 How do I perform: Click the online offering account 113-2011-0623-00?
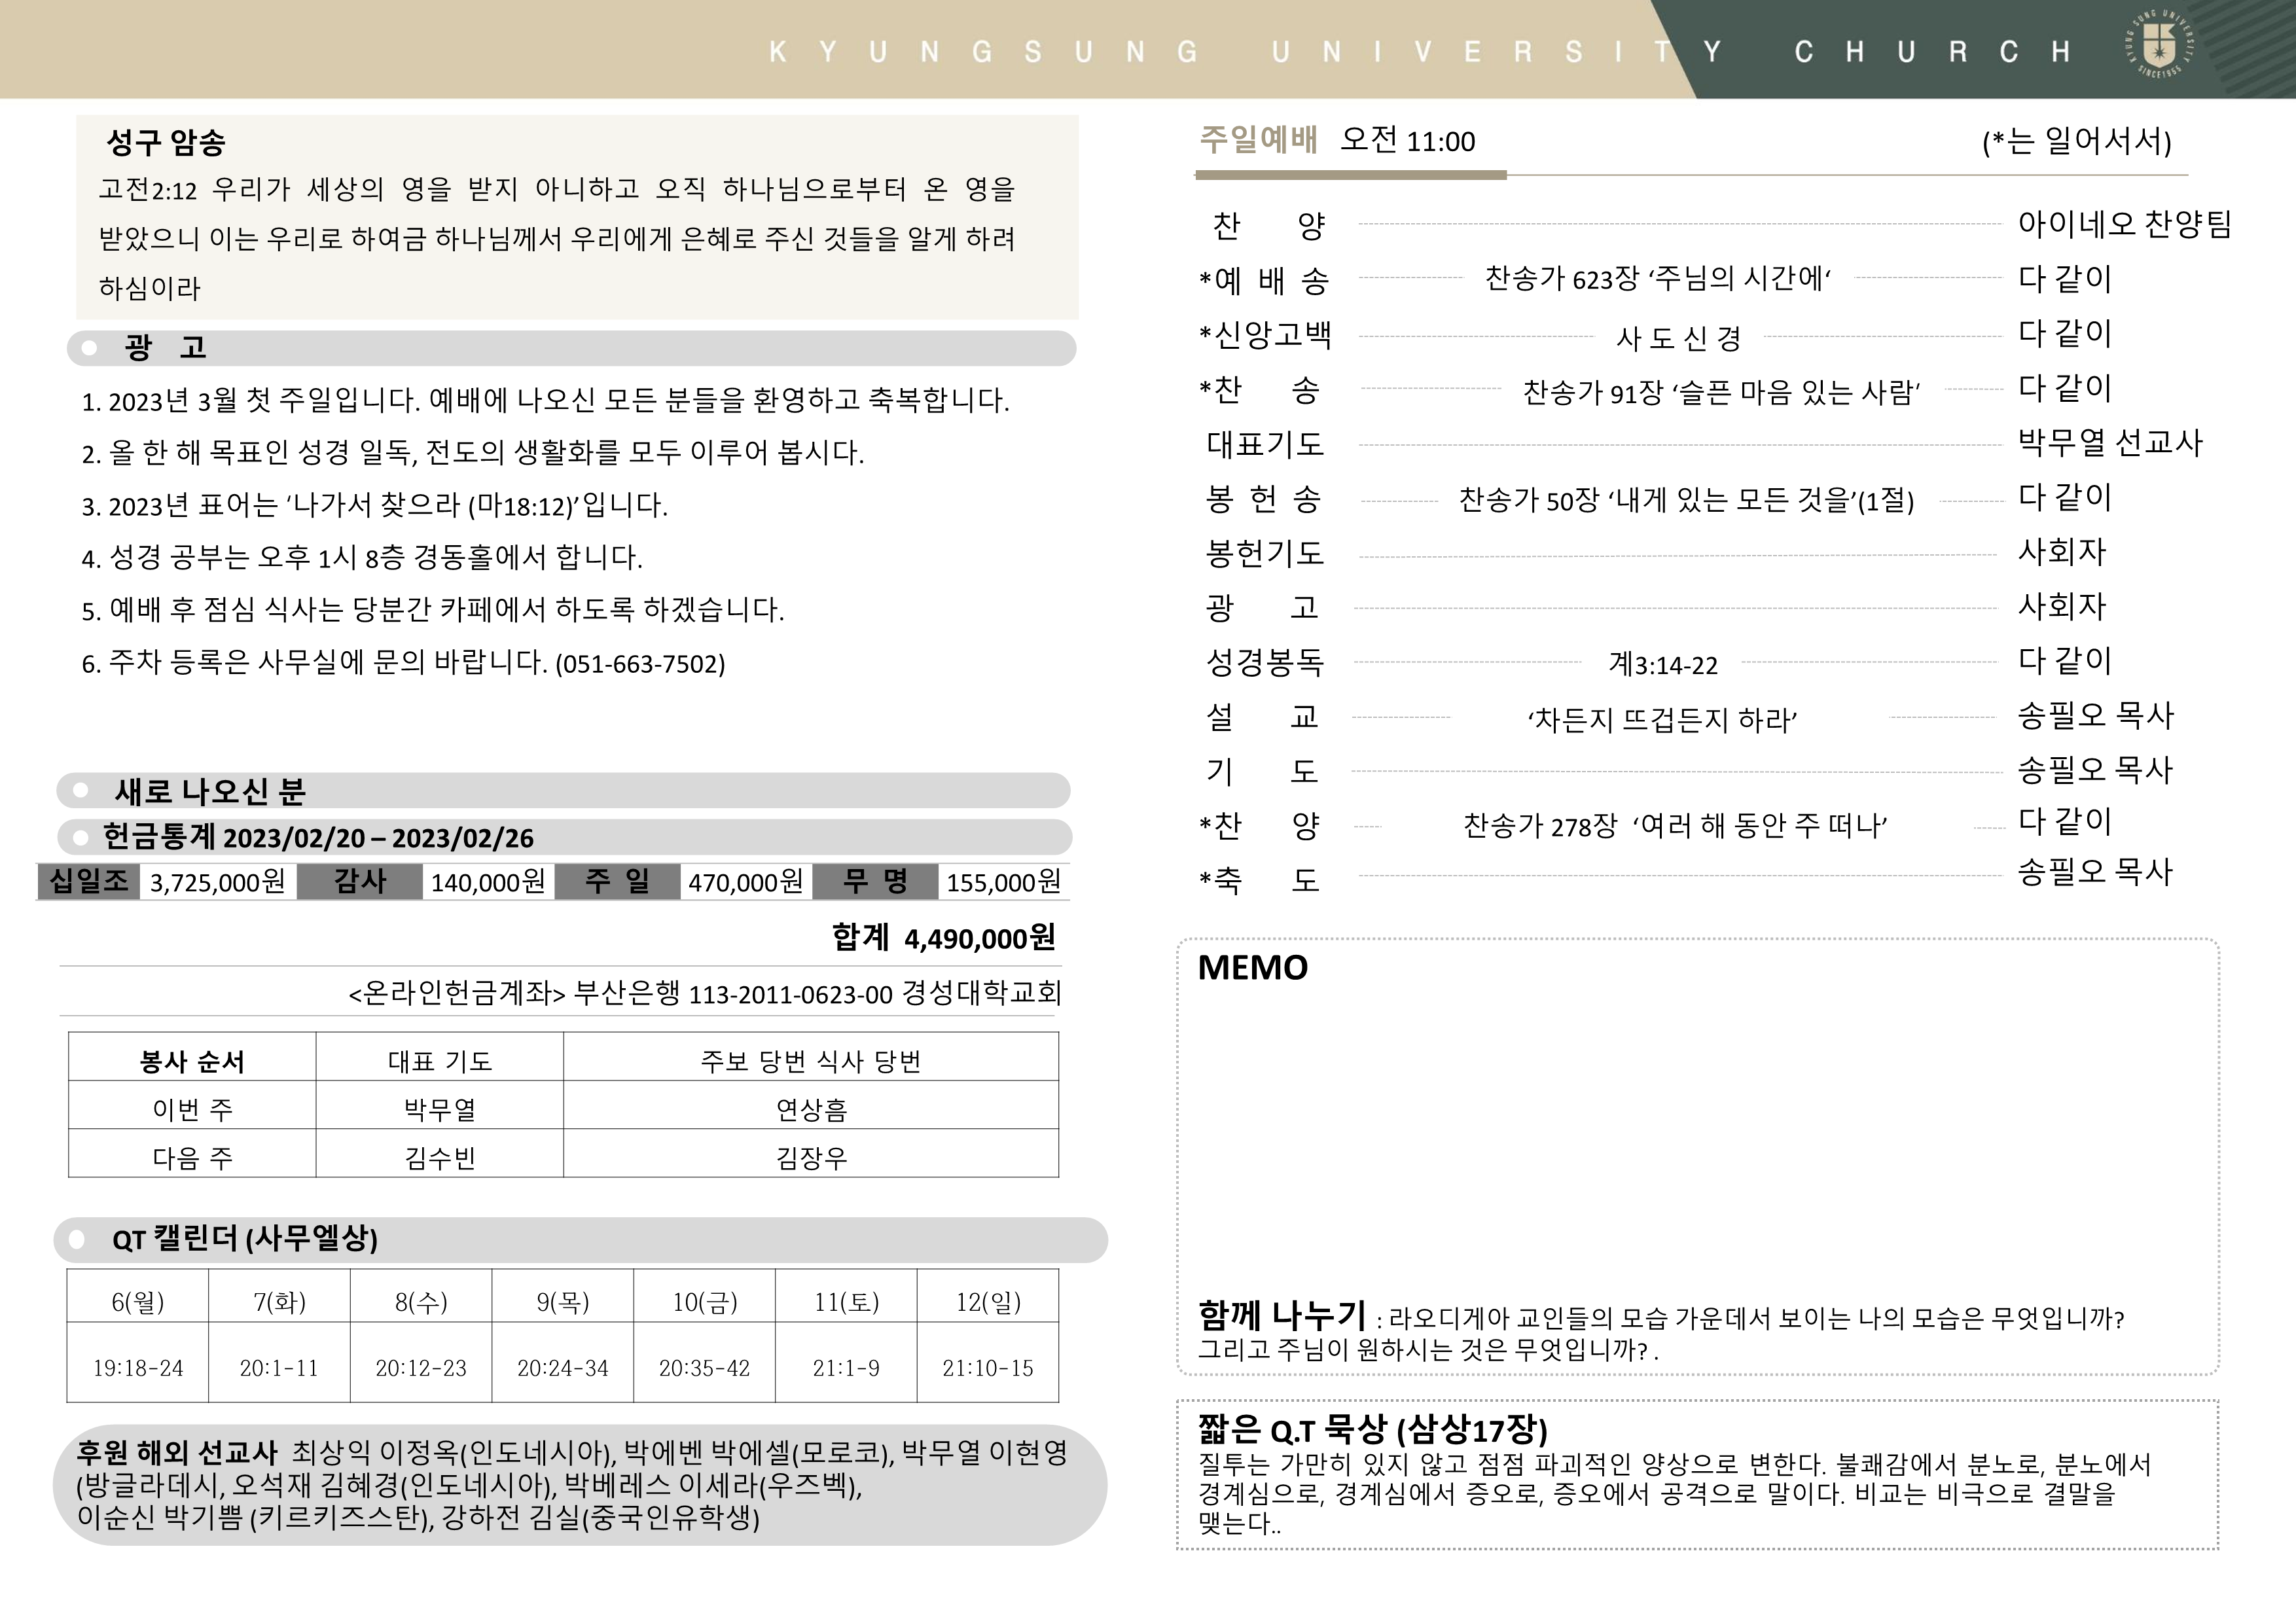tap(790, 995)
